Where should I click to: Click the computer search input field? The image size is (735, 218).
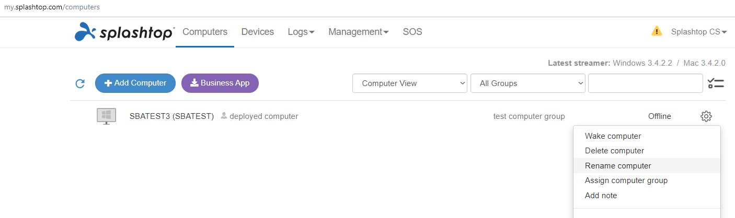point(645,83)
